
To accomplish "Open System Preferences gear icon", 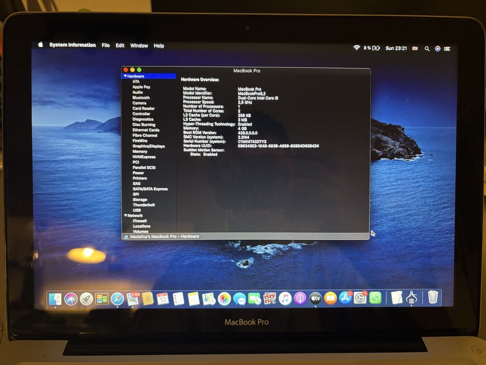I will click(360, 298).
